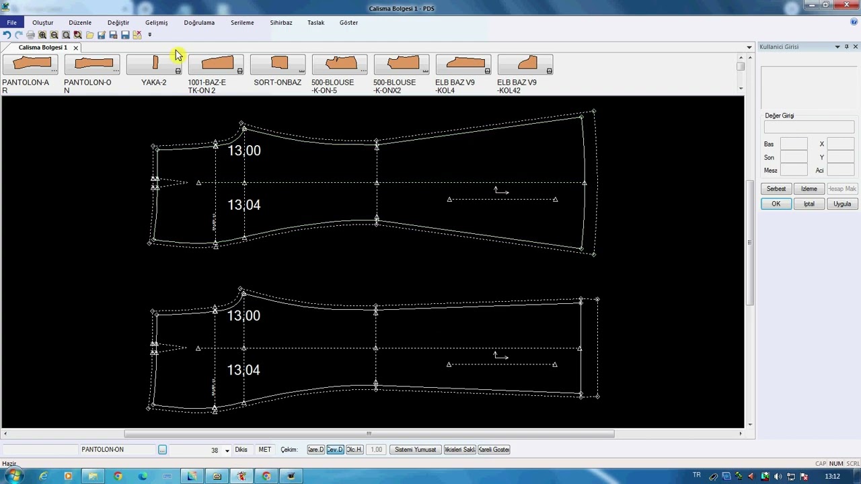Click the printer icon in the toolbar
The width and height of the screenshot is (861, 484).
tap(30, 35)
